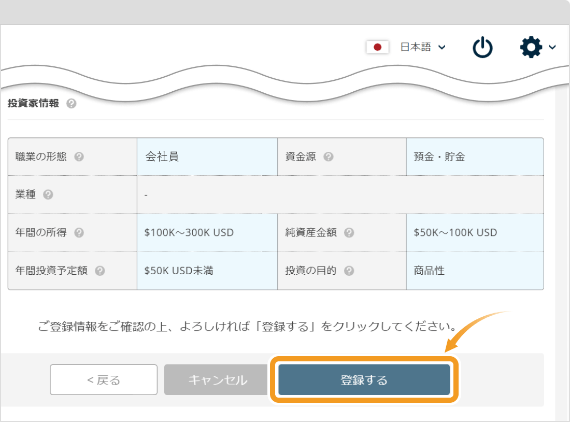Expand the chevron next to settings gear

[x=552, y=47]
